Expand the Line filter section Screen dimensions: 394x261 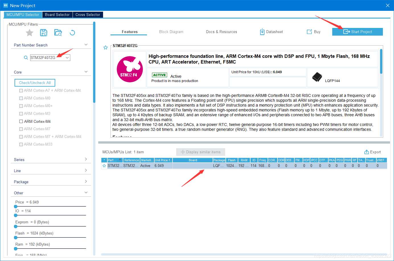coord(86,170)
